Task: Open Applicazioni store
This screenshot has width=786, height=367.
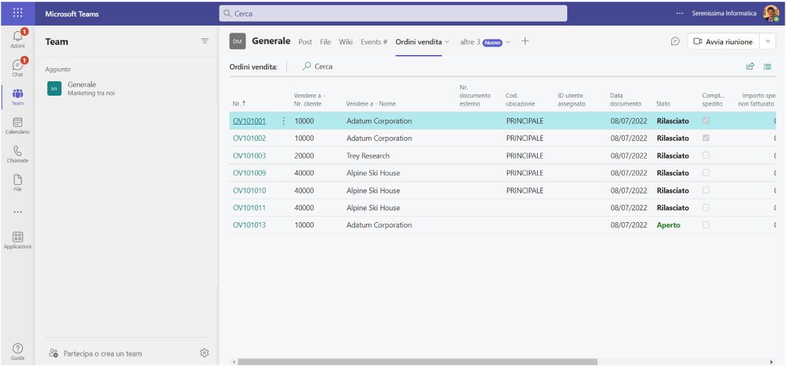Action: [x=18, y=240]
